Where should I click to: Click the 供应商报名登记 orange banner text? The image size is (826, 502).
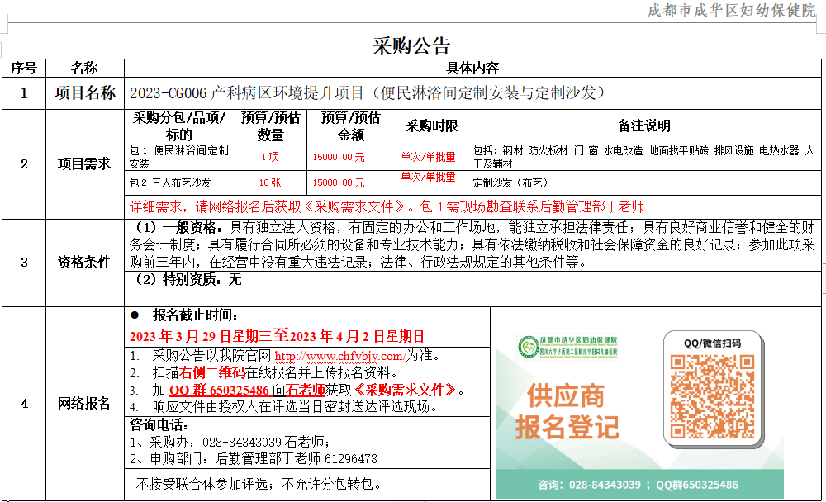(567, 413)
